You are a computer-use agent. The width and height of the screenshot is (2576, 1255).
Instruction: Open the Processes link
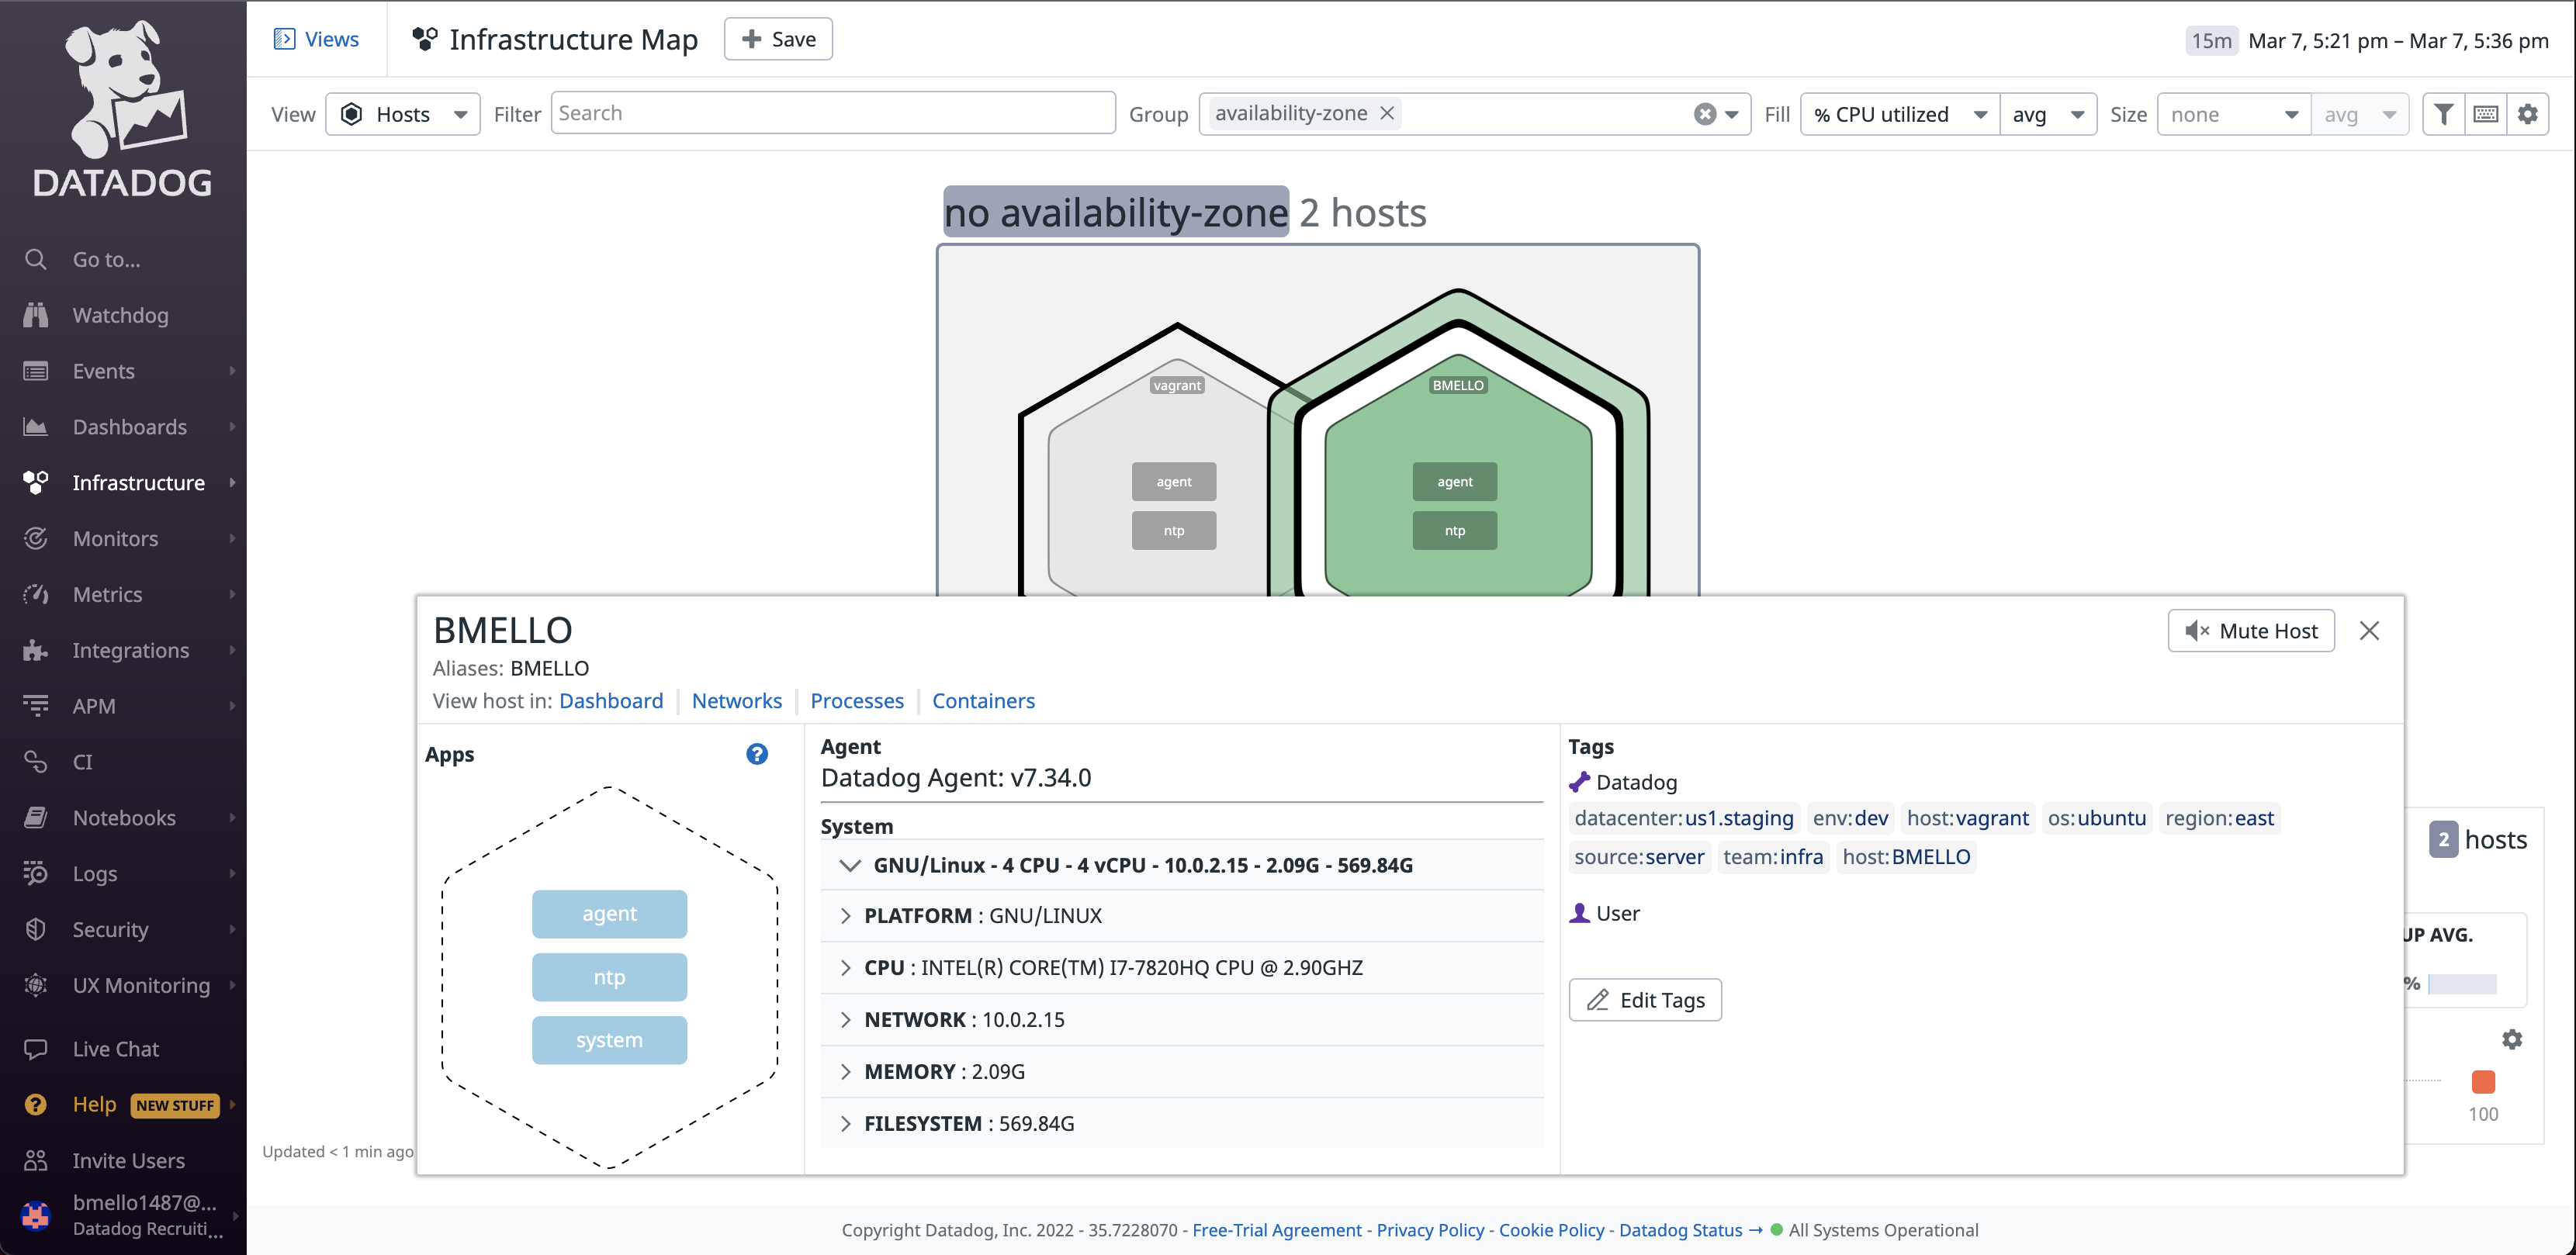tap(857, 700)
